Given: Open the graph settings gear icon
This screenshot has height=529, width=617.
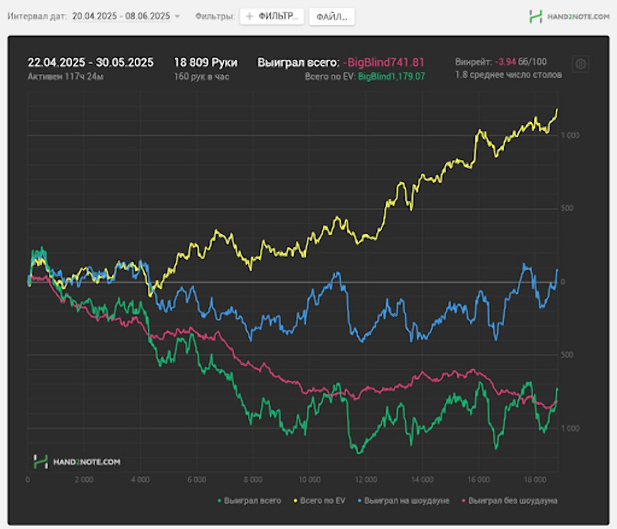Looking at the screenshot, I should click(x=580, y=64).
